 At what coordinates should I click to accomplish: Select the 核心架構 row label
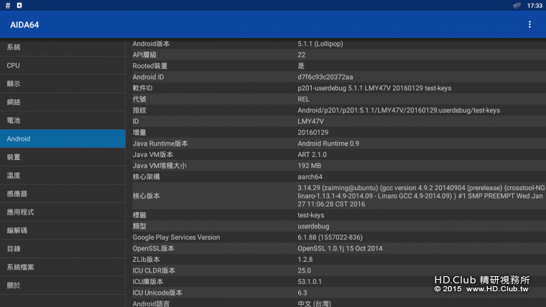(146, 177)
